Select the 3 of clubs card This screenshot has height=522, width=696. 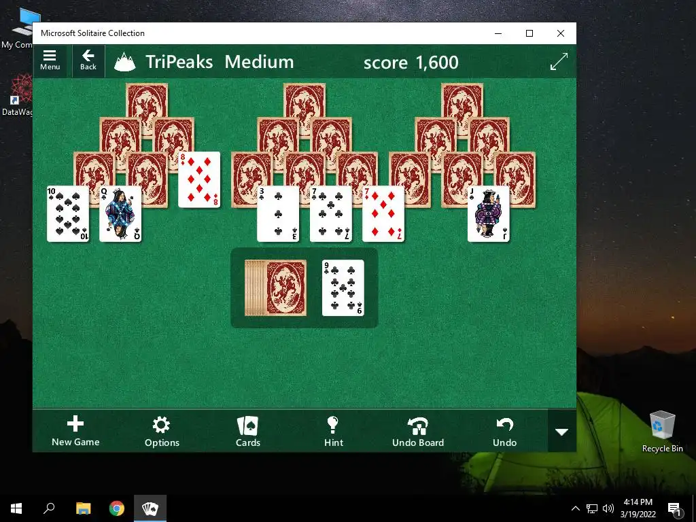click(x=278, y=214)
